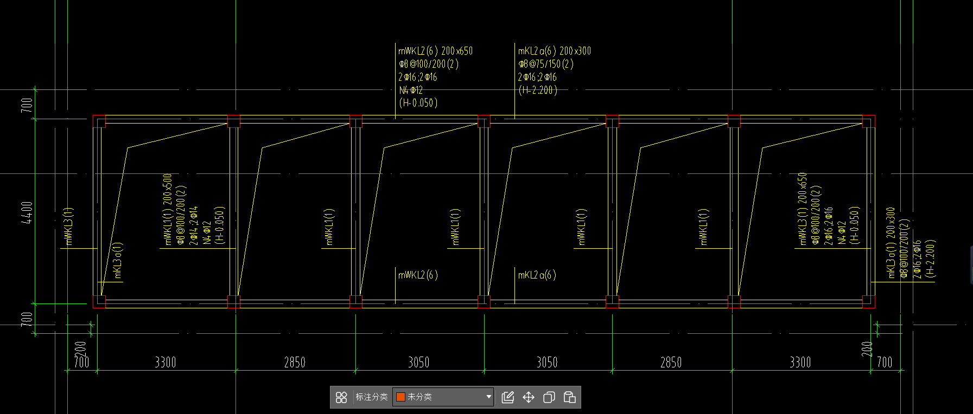Screen dimensions: 973x414
Task: Click the (H-2.200) text under mKL2a(6) 200x300
Action: (538, 90)
